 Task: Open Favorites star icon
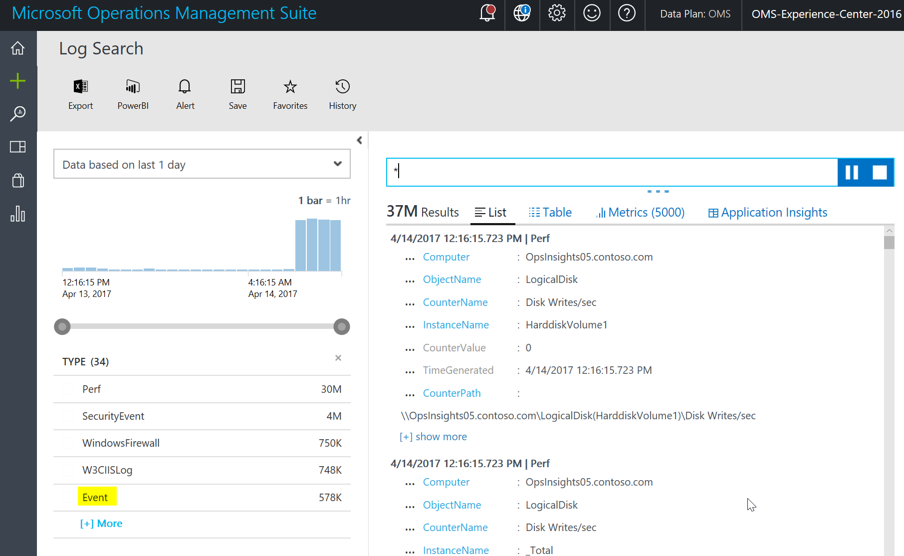click(x=290, y=87)
